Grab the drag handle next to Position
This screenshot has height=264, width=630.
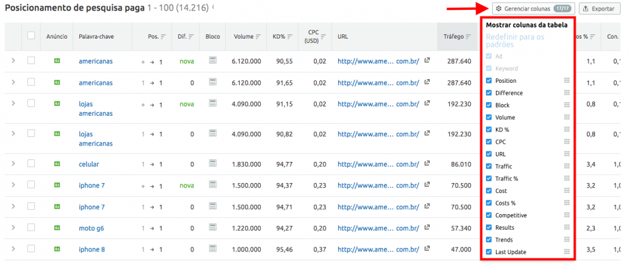pyautogui.click(x=567, y=81)
